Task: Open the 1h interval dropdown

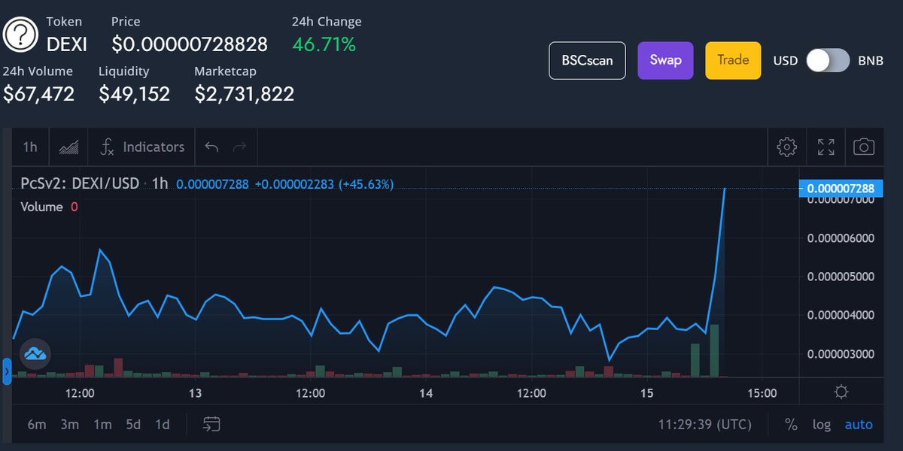Action: [30, 147]
